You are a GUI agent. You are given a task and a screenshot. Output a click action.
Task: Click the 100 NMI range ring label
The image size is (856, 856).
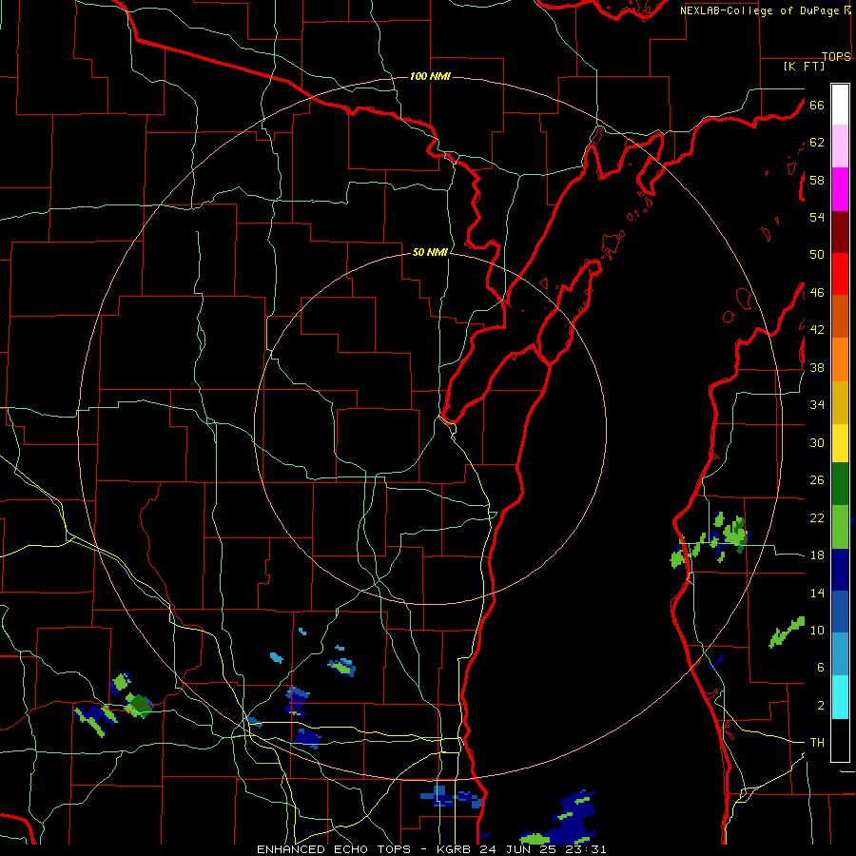[430, 76]
